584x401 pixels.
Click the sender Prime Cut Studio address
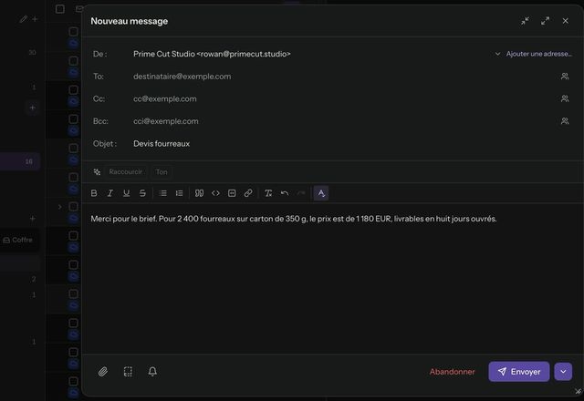pos(212,54)
